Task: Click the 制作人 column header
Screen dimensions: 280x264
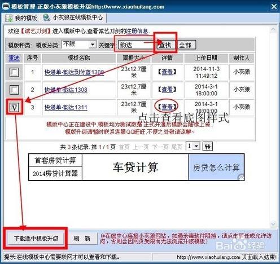Action: point(242,58)
